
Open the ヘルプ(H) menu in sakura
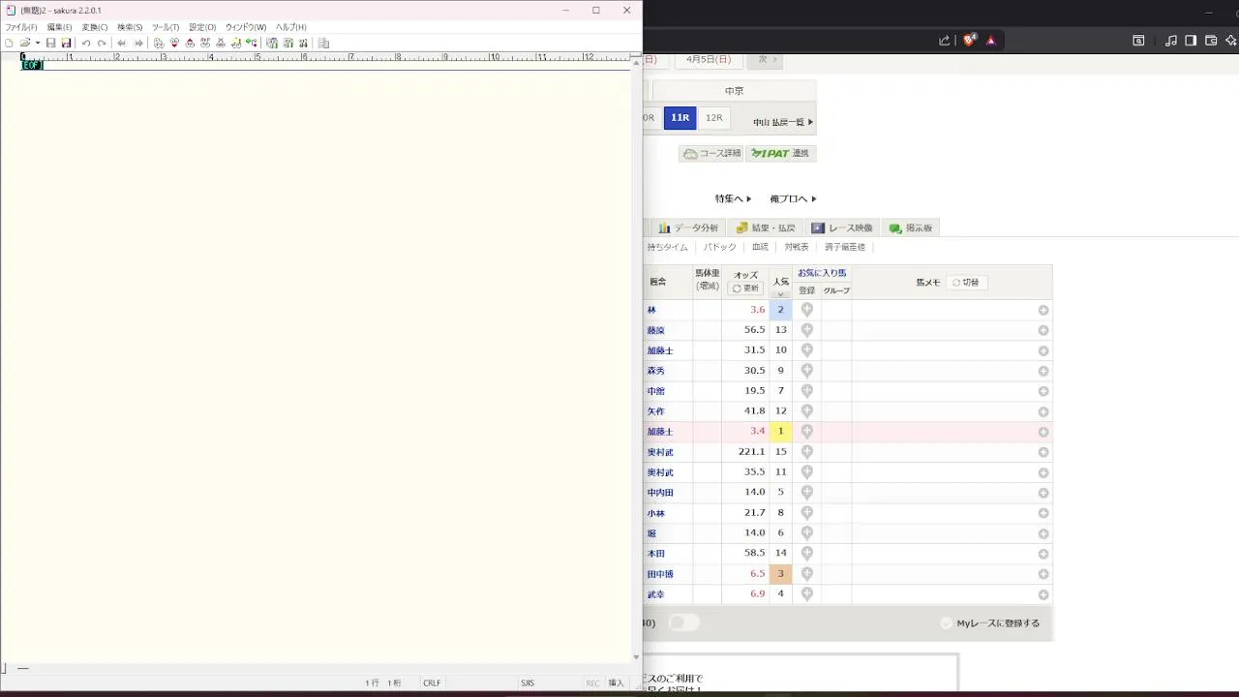[x=290, y=27]
